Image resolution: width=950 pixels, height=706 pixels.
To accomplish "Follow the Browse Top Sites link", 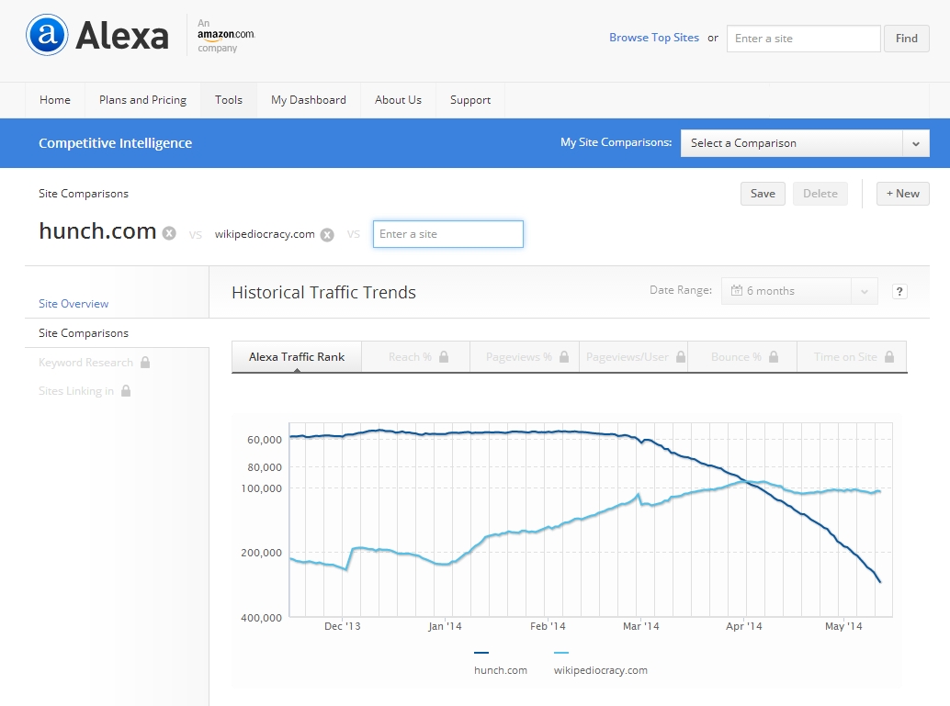I will pos(653,38).
